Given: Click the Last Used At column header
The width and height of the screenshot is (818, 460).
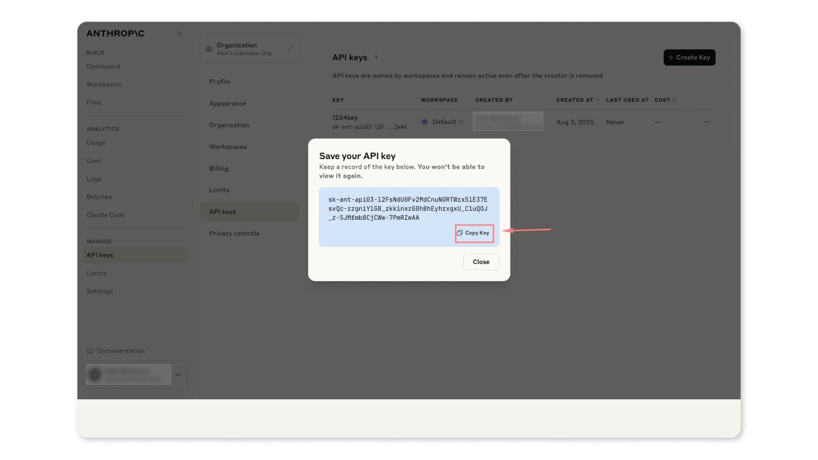Looking at the screenshot, I should pyautogui.click(x=628, y=100).
